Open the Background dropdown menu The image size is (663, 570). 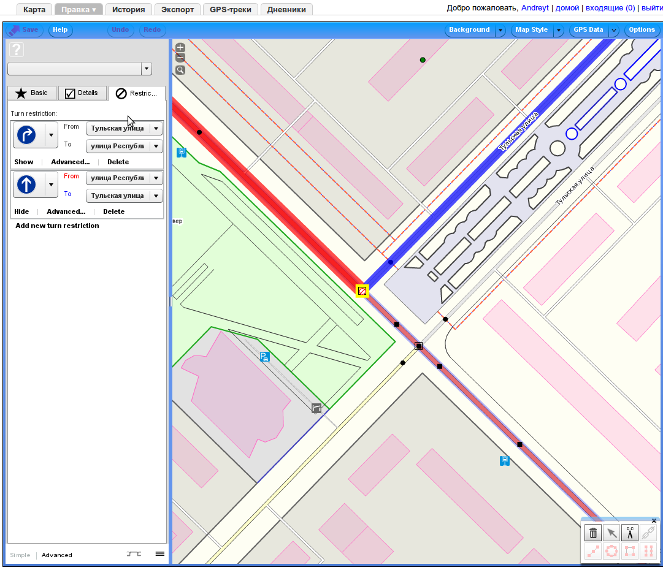pos(500,30)
